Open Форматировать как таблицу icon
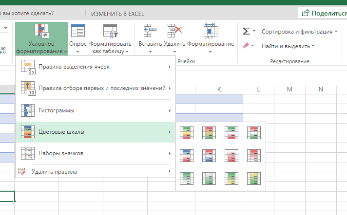The width and height of the screenshot is (347, 215). (110, 31)
